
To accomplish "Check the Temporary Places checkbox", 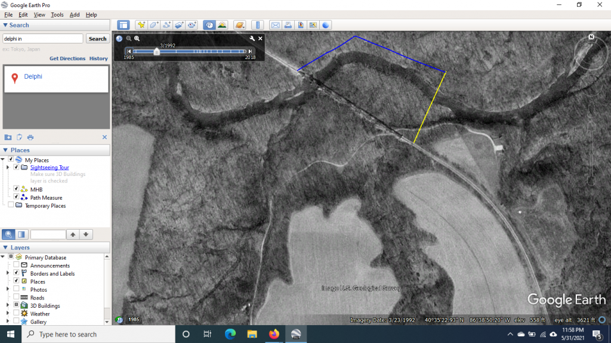I will 11,206.
